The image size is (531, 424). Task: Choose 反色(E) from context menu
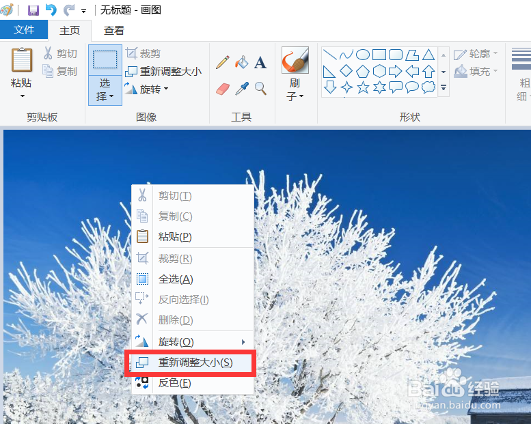(x=193, y=383)
